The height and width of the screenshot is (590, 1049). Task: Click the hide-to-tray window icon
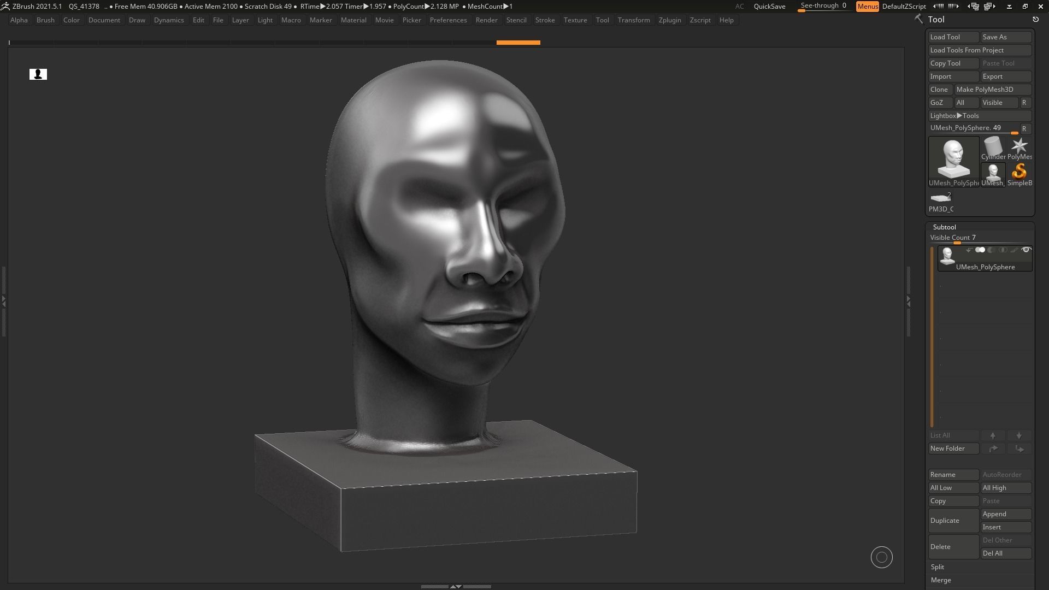pos(1009,6)
